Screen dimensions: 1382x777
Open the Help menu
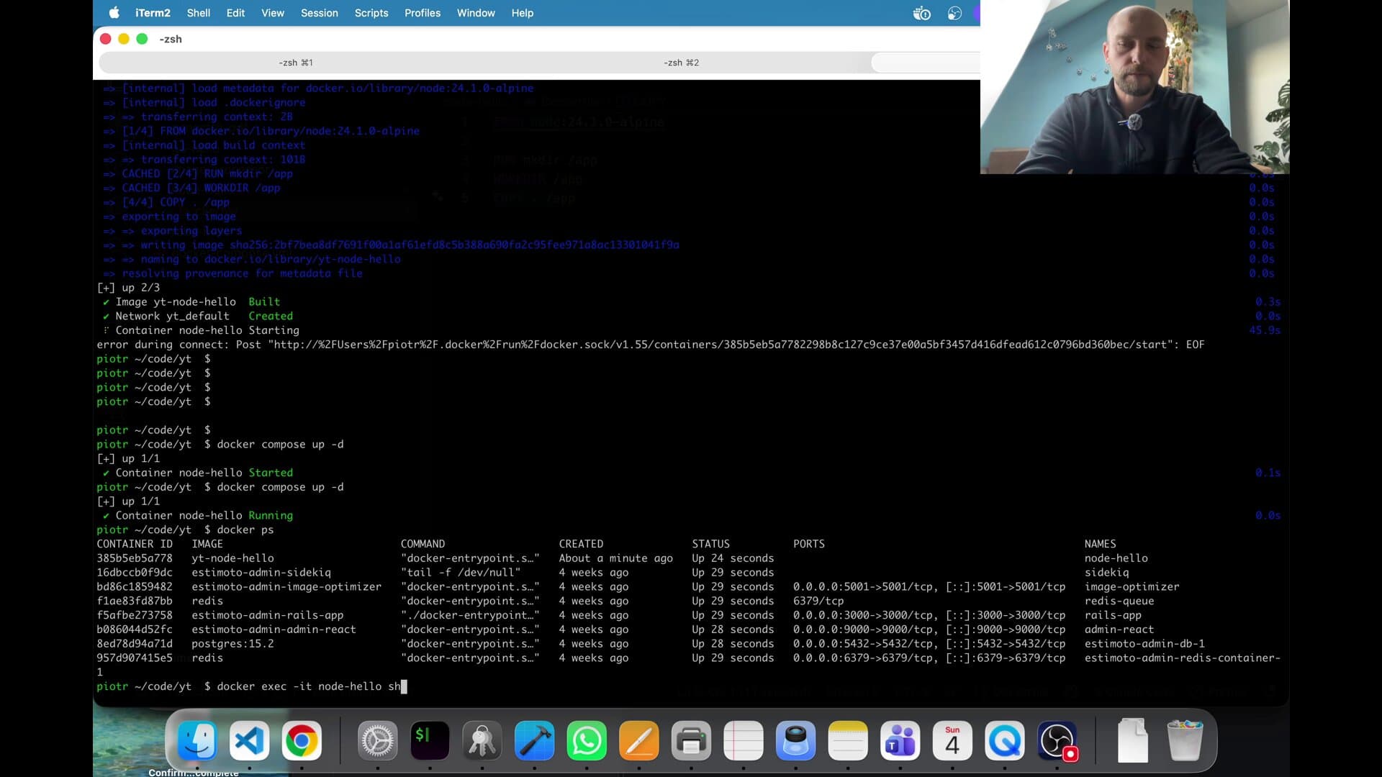(523, 13)
